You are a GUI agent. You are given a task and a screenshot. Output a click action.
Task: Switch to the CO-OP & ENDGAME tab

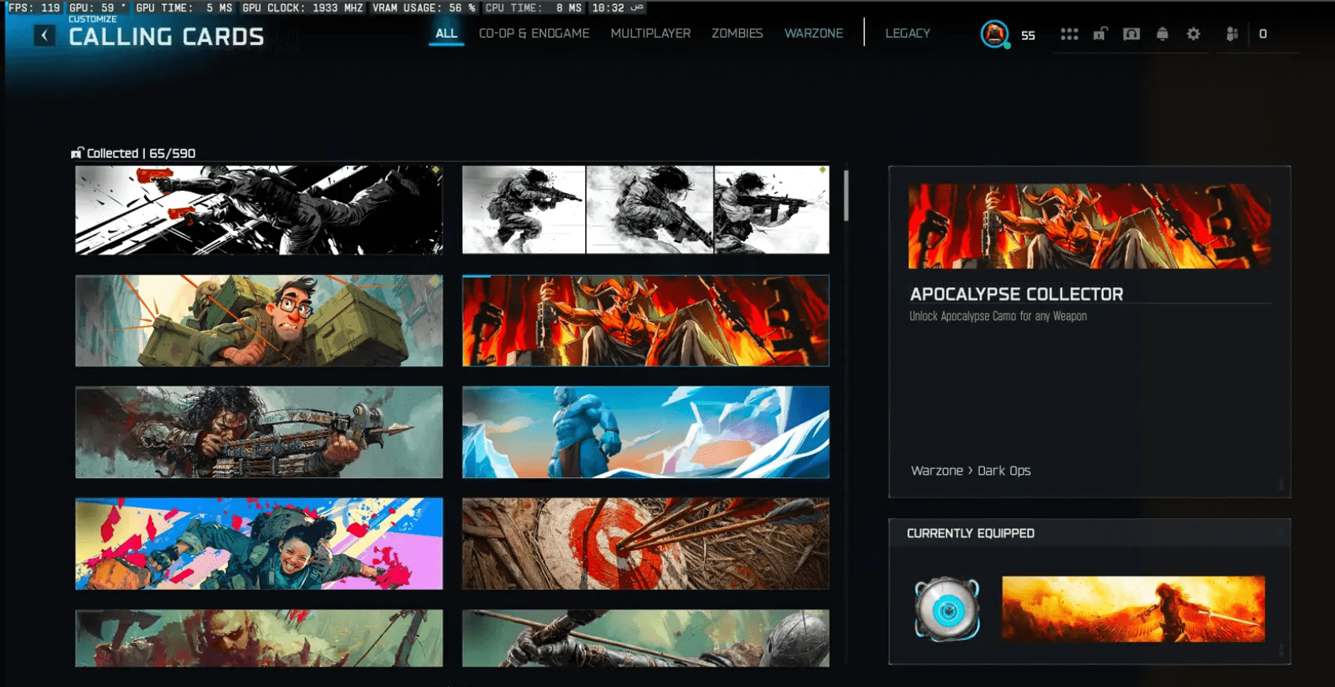(x=534, y=33)
